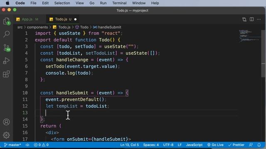The image size is (266, 149).
Task: Open the Run menu
Action: 103,3
